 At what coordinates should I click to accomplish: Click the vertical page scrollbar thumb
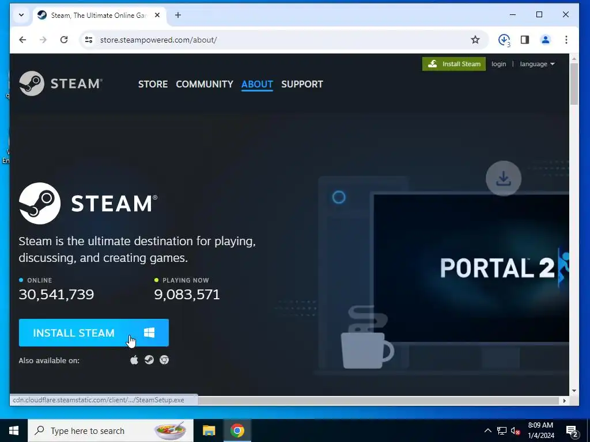[x=574, y=84]
